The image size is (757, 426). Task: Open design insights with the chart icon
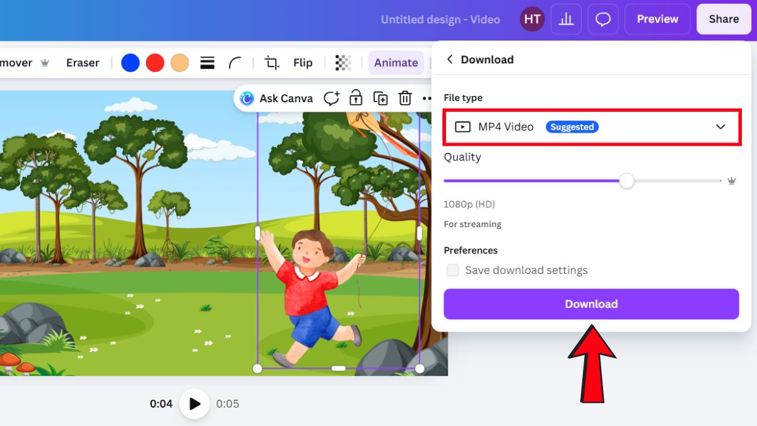point(566,19)
